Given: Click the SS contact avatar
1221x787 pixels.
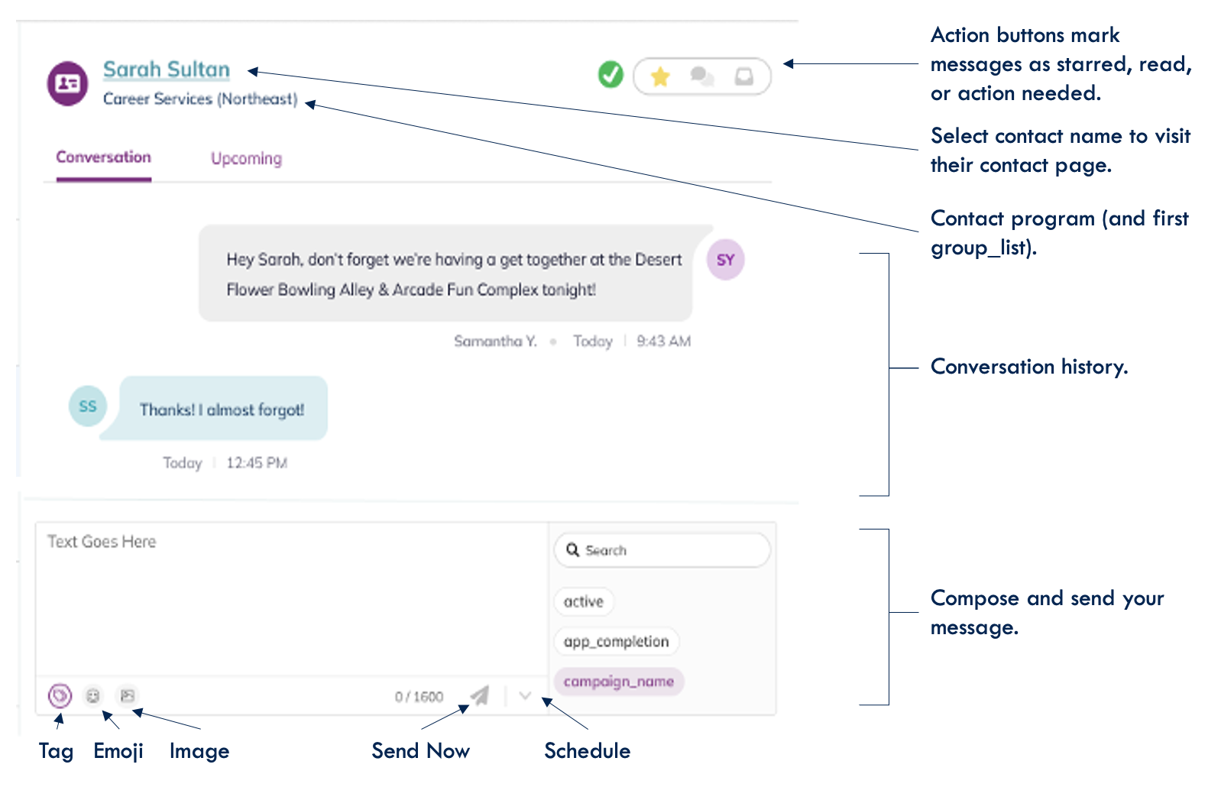Looking at the screenshot, I should (x=88, y=406).
